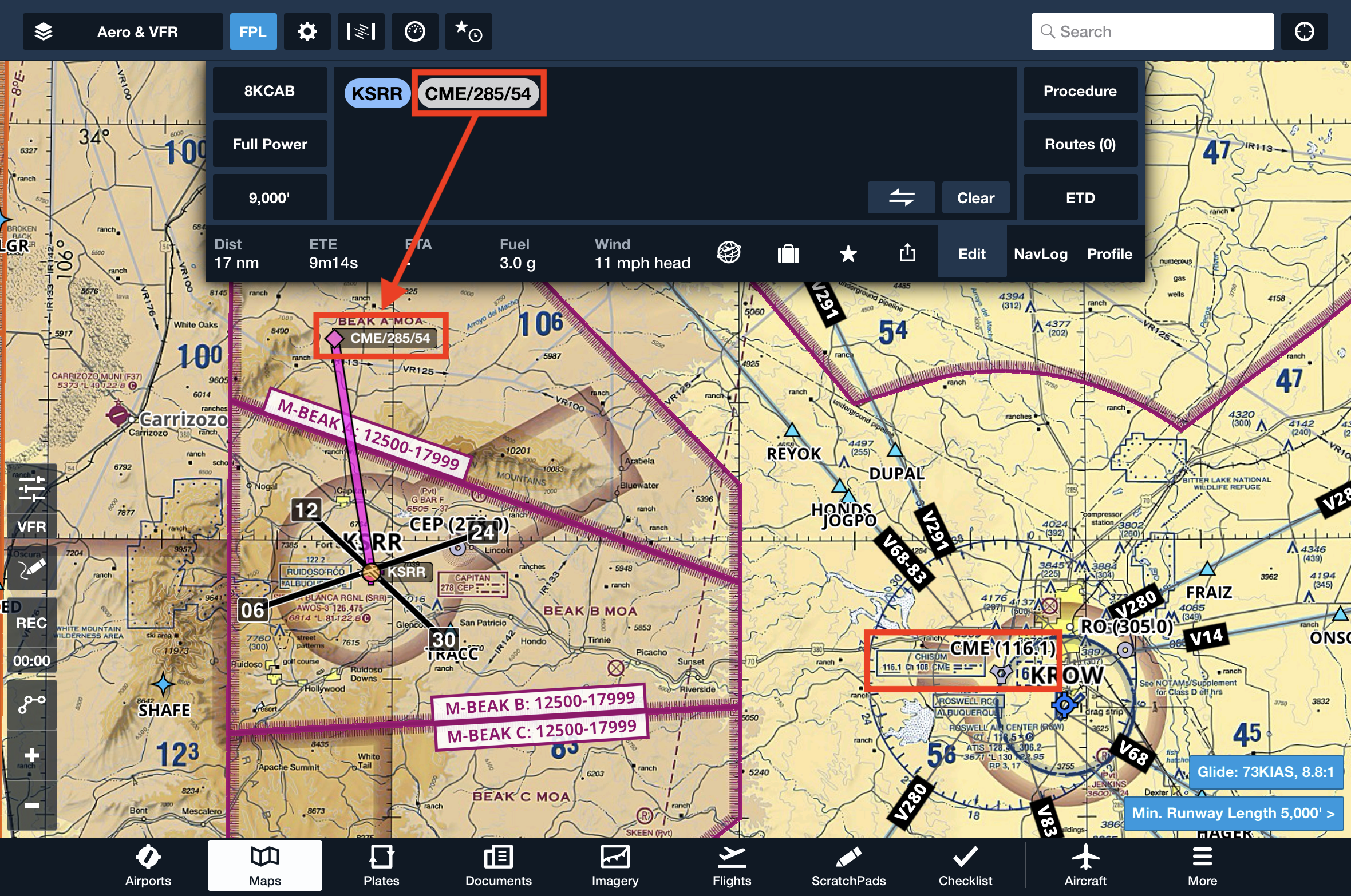Viewport: 1351px width, 896px height.
Task: Switch to the NavLog tab
Action: coord(1040,254)
